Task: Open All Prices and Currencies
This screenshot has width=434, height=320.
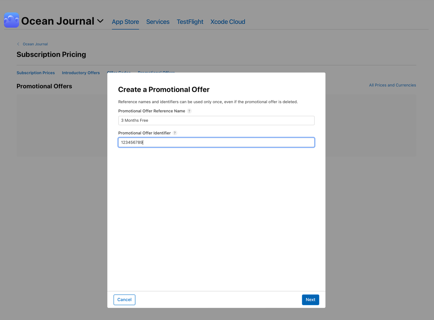Action: [392, 85]
